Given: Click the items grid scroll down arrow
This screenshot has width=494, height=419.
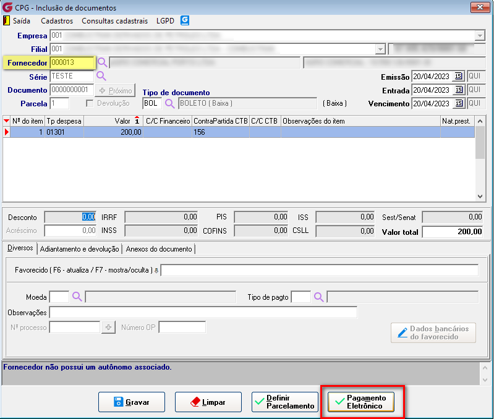Looking at the screenshot, I should pyautogui.click(x=480, y=197).
